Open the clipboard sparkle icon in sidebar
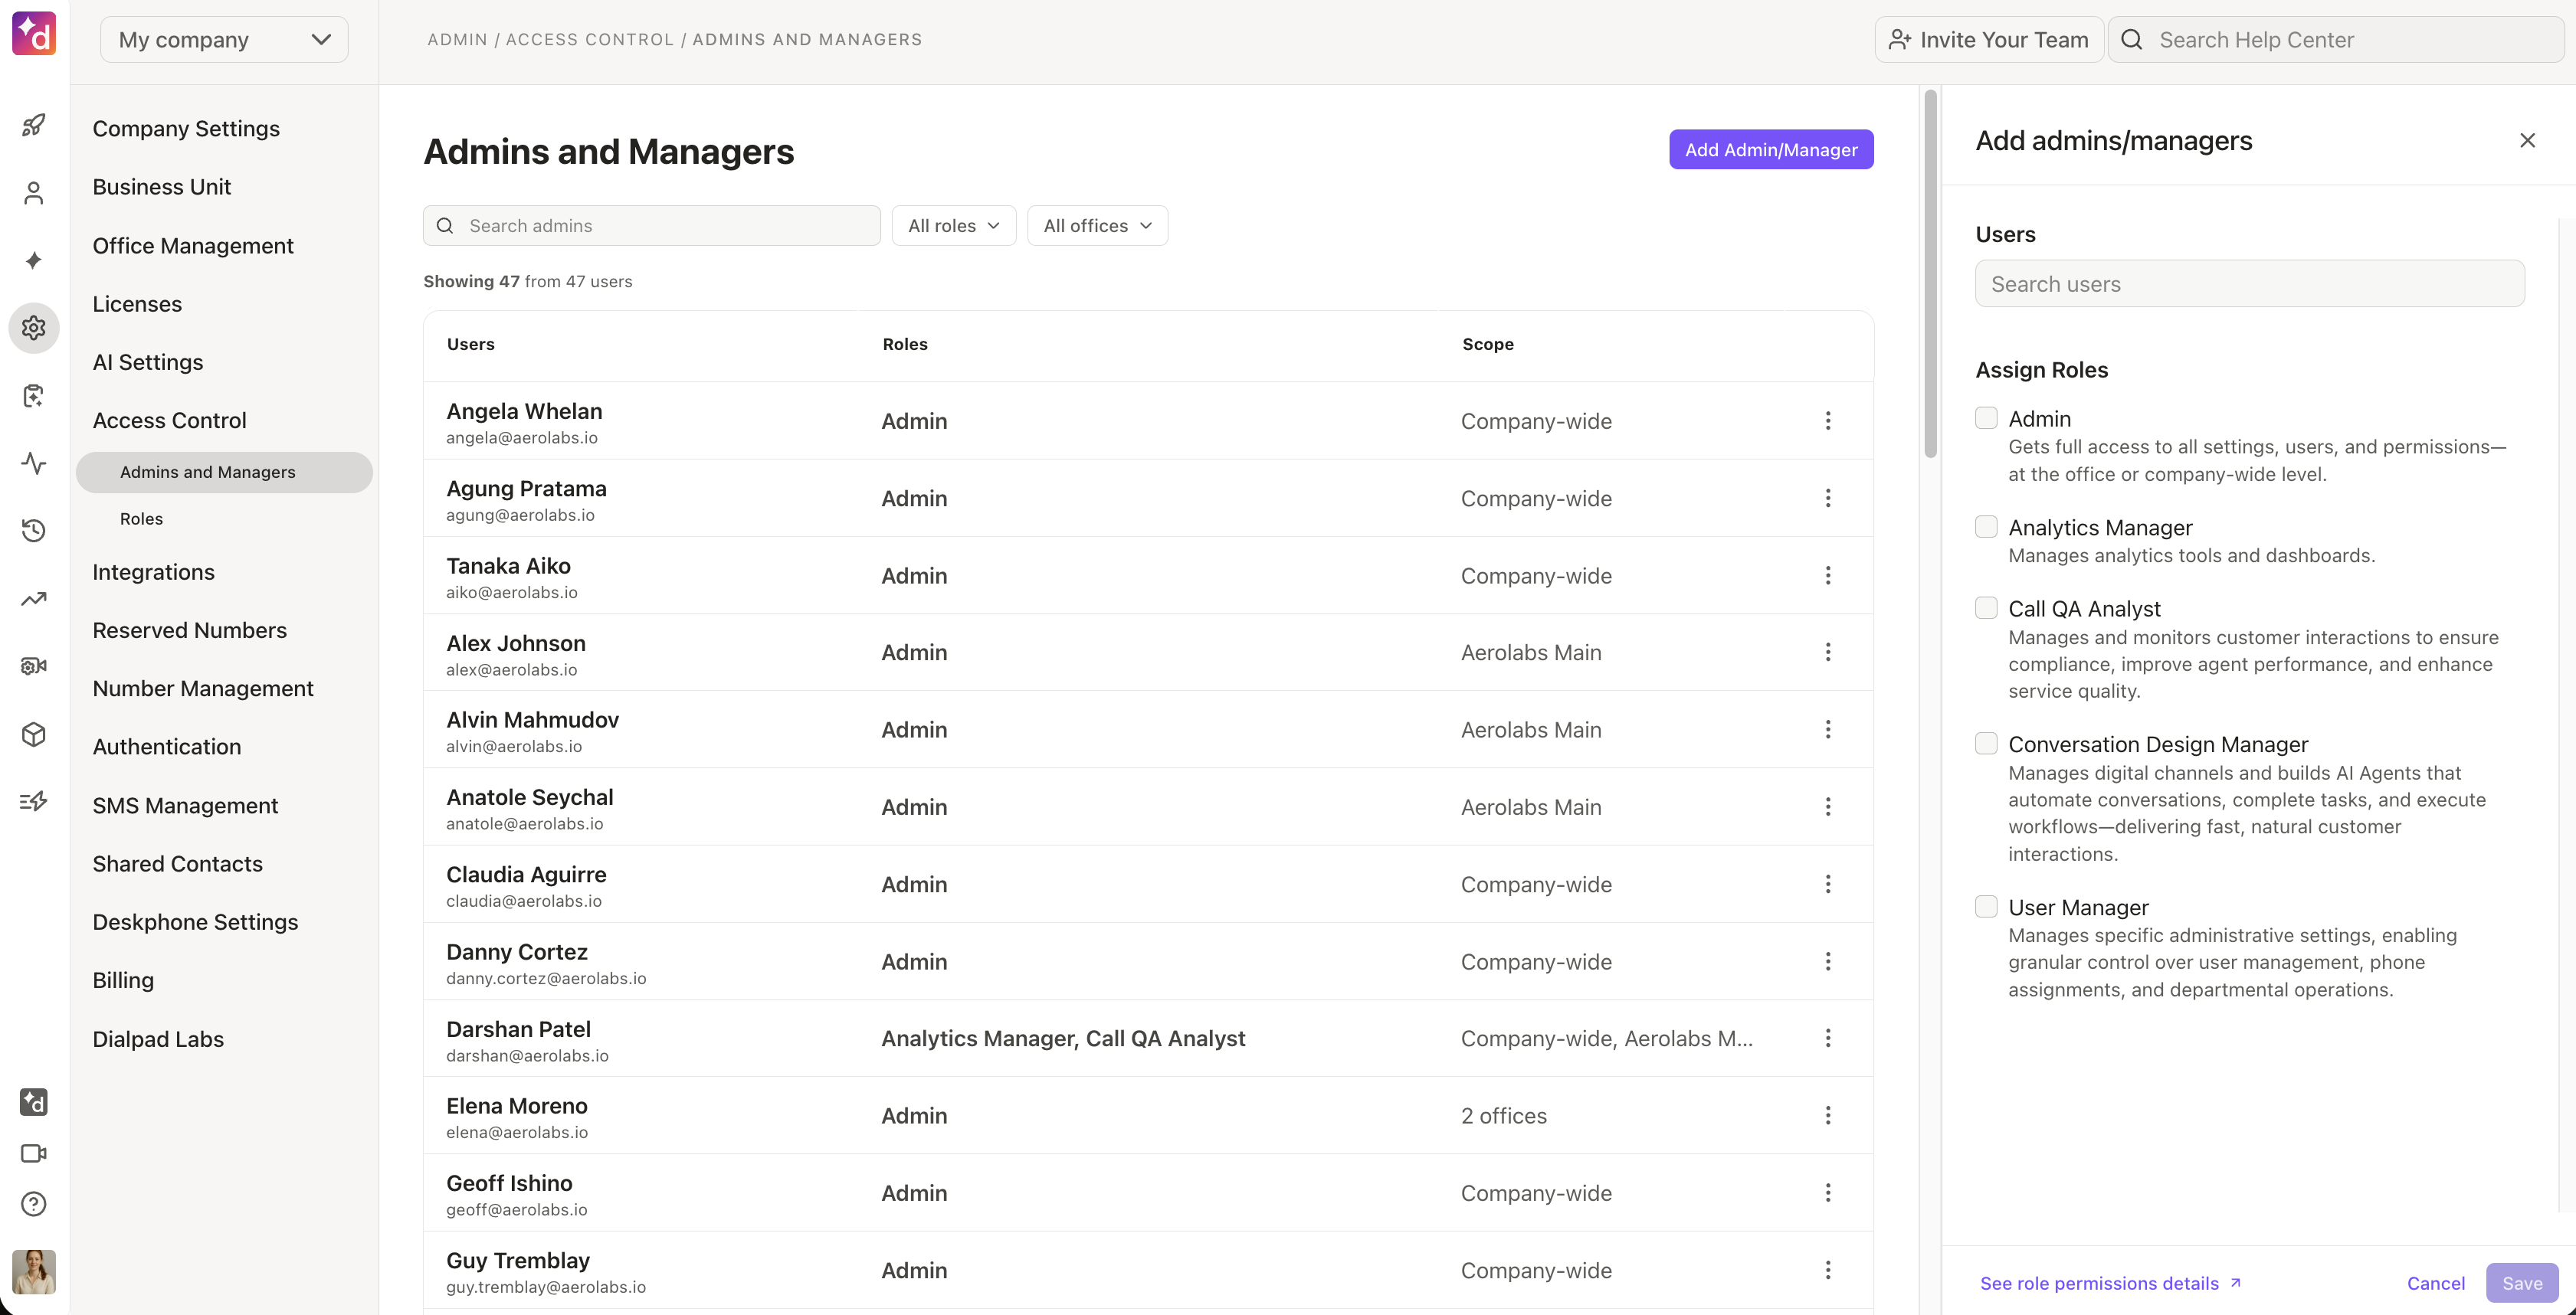The image size is (2576, 1315). [x=34, y=396]
